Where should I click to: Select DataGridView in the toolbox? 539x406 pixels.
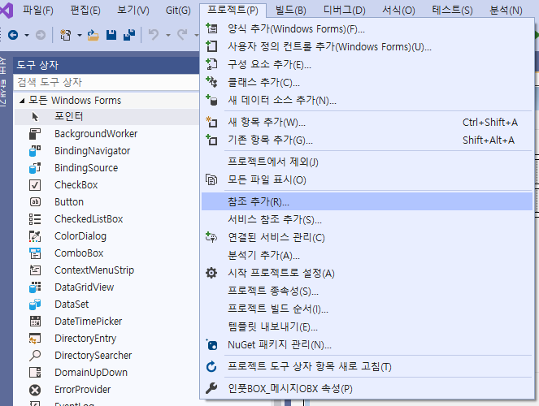106,287
